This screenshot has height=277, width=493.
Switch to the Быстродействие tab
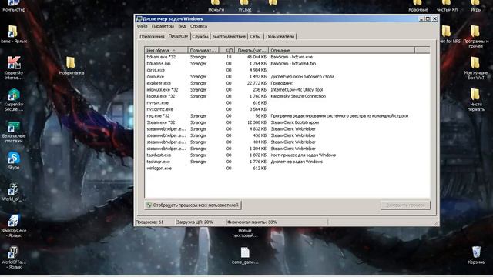click(x=229, y=37)
